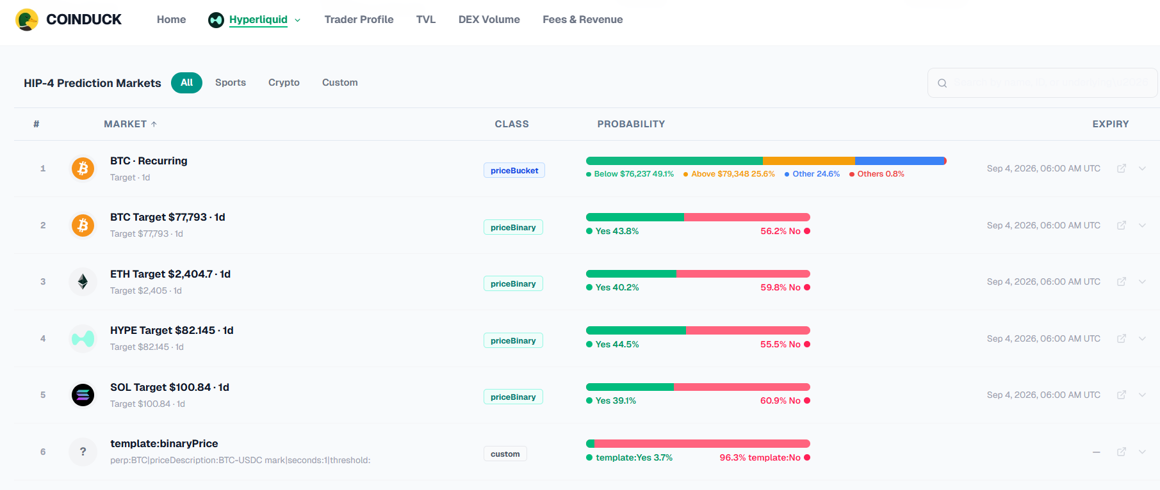The height and width of the screenshot is (490, 1160).
Task: Open the TVL page
Action: tap(426, 20)
